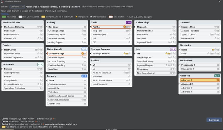223x130 pixels.
Task: Click the Mechanized Infantry next-tech arrow
Action: tap(2, 27)
